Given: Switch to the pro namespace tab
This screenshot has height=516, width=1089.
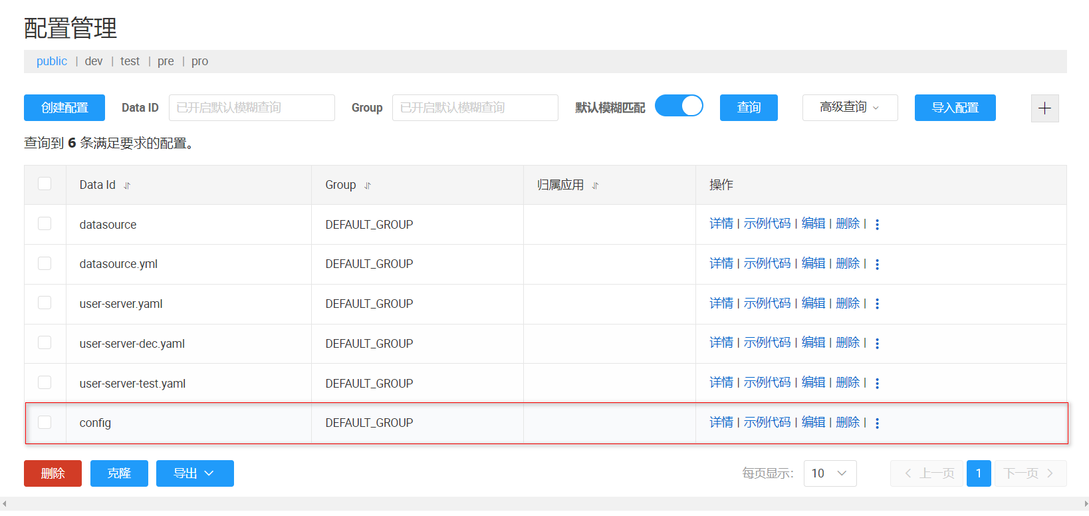Looking at the screenshot, I should click(x=199, y=61).
